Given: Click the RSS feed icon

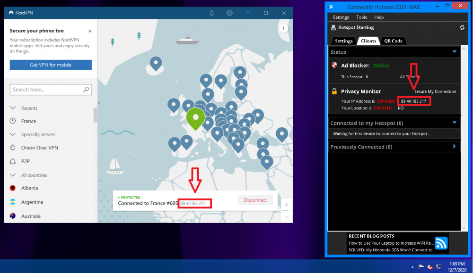Looking at the screenshot, I should (x=441, y=243).
